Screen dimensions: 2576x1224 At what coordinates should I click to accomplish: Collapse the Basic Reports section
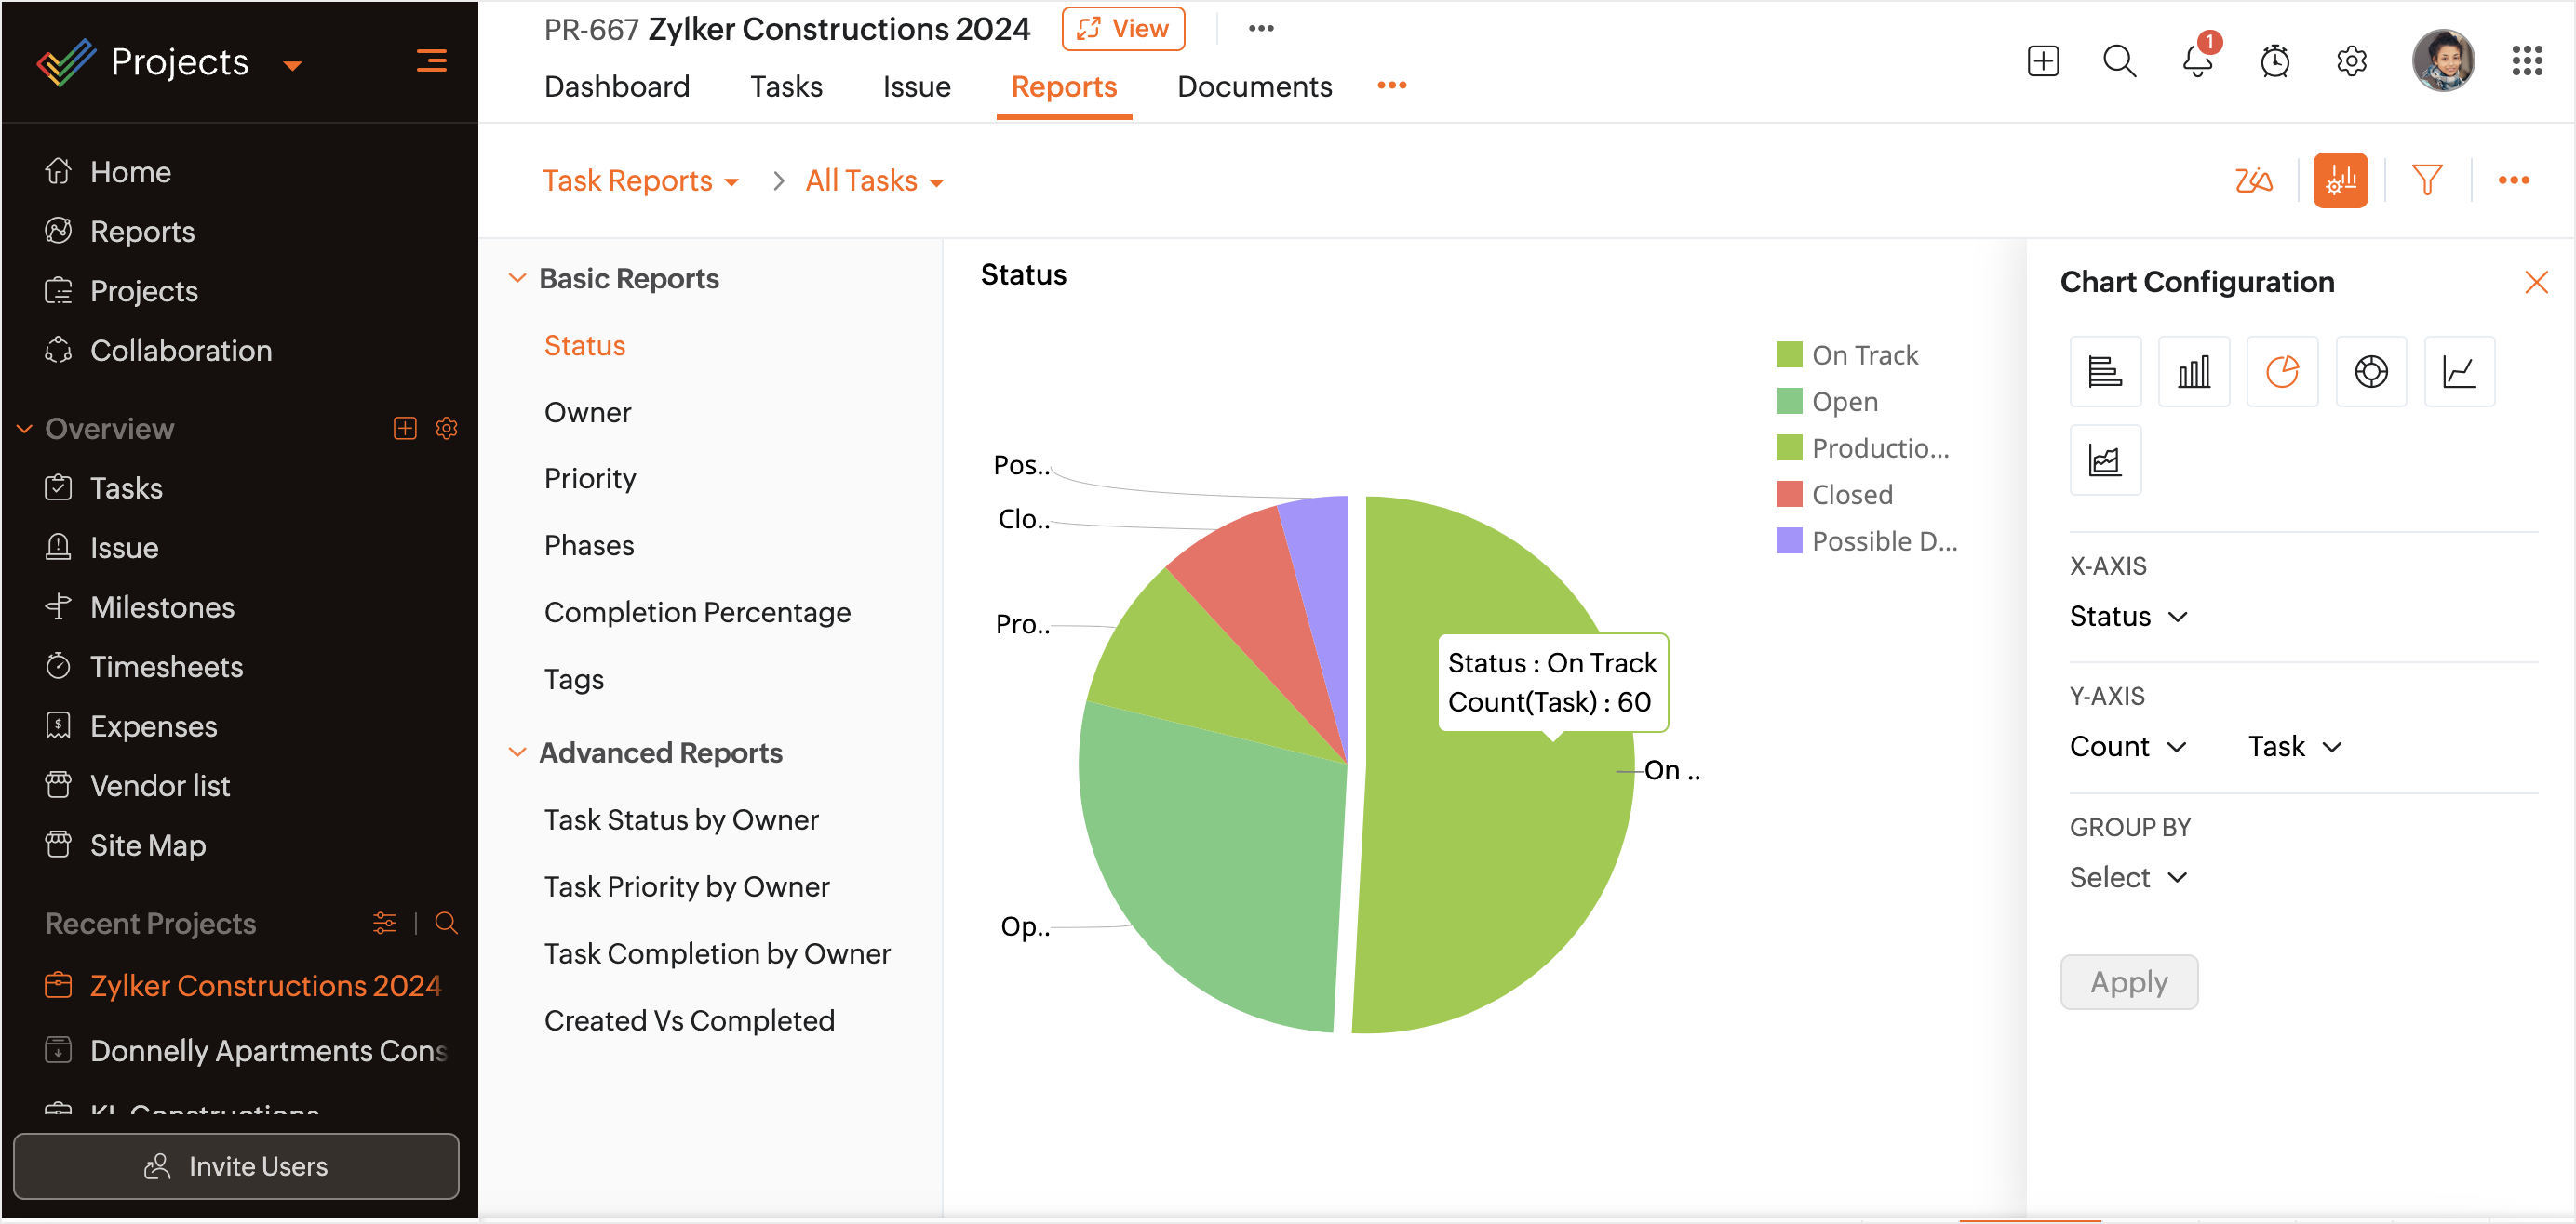click(x=517, y=279)
